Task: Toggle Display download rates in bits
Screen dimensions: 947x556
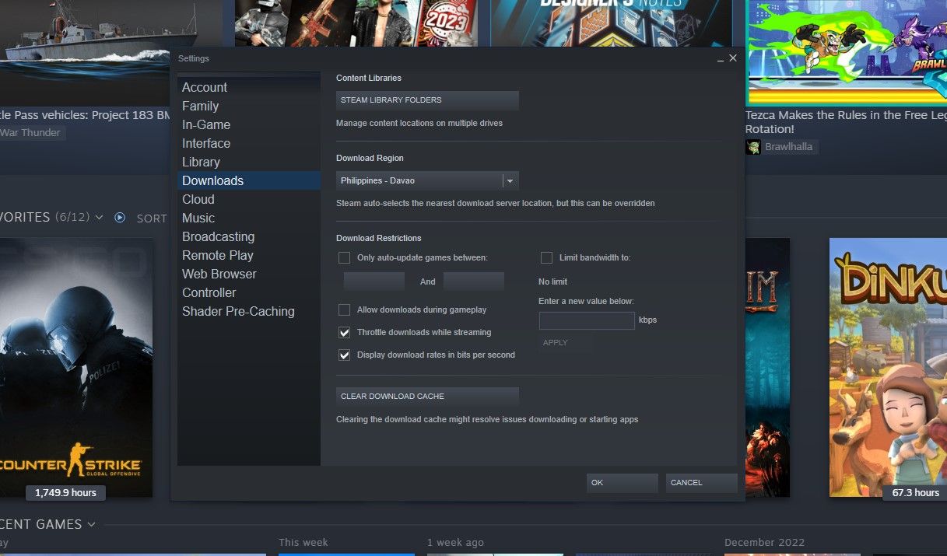Action: point(344,355)
